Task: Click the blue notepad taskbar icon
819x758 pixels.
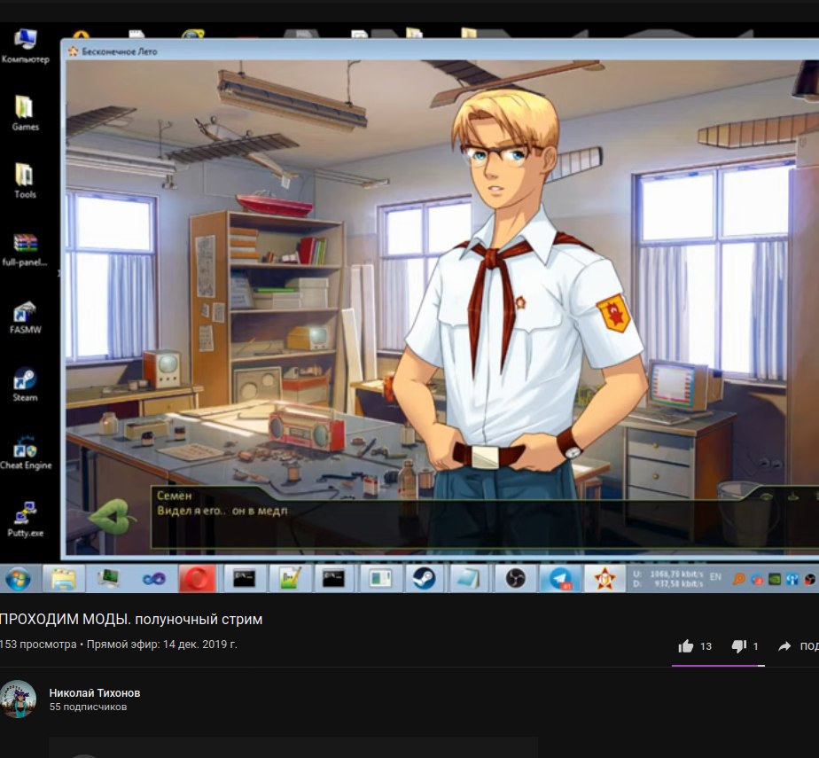Action: click(469, 578)
